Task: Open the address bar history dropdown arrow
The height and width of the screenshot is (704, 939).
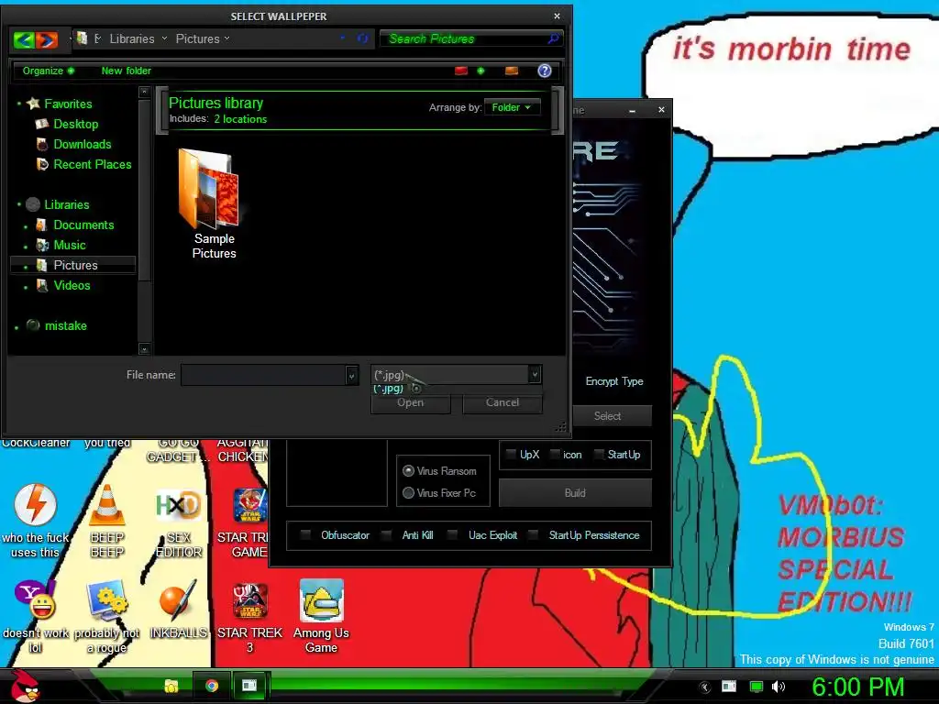Action: tap(343, 38)
